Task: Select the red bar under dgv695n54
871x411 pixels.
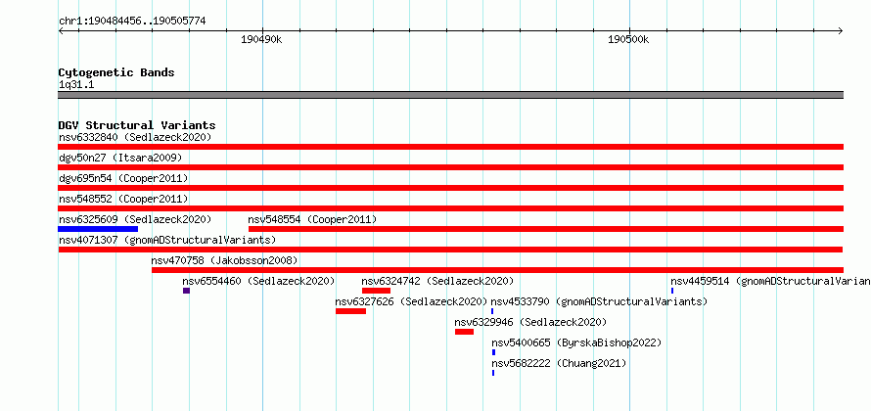Action: [450, 188]
